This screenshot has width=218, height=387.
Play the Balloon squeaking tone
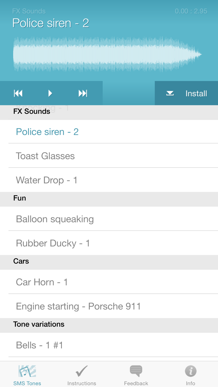pyautogui.click(x=55, y=219)
